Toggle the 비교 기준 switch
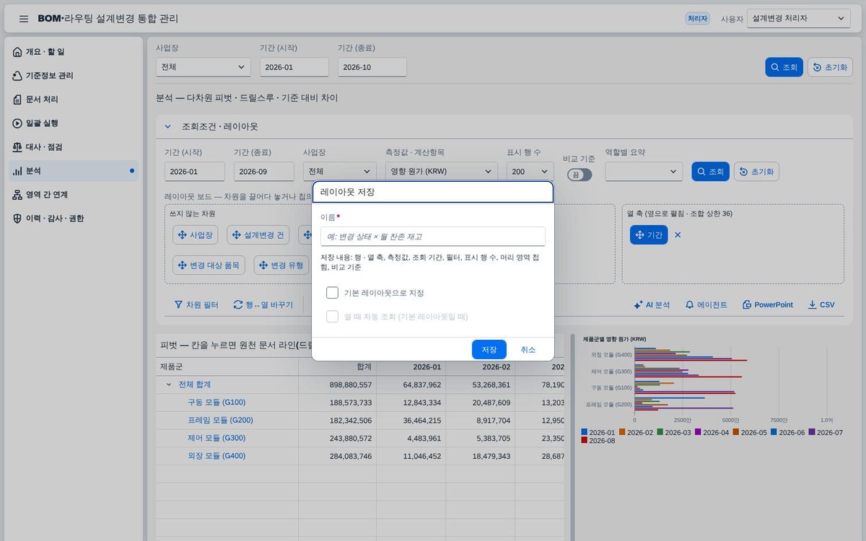Screen dimensions: 866x541 pyautogui.click(x=579, y=175)
